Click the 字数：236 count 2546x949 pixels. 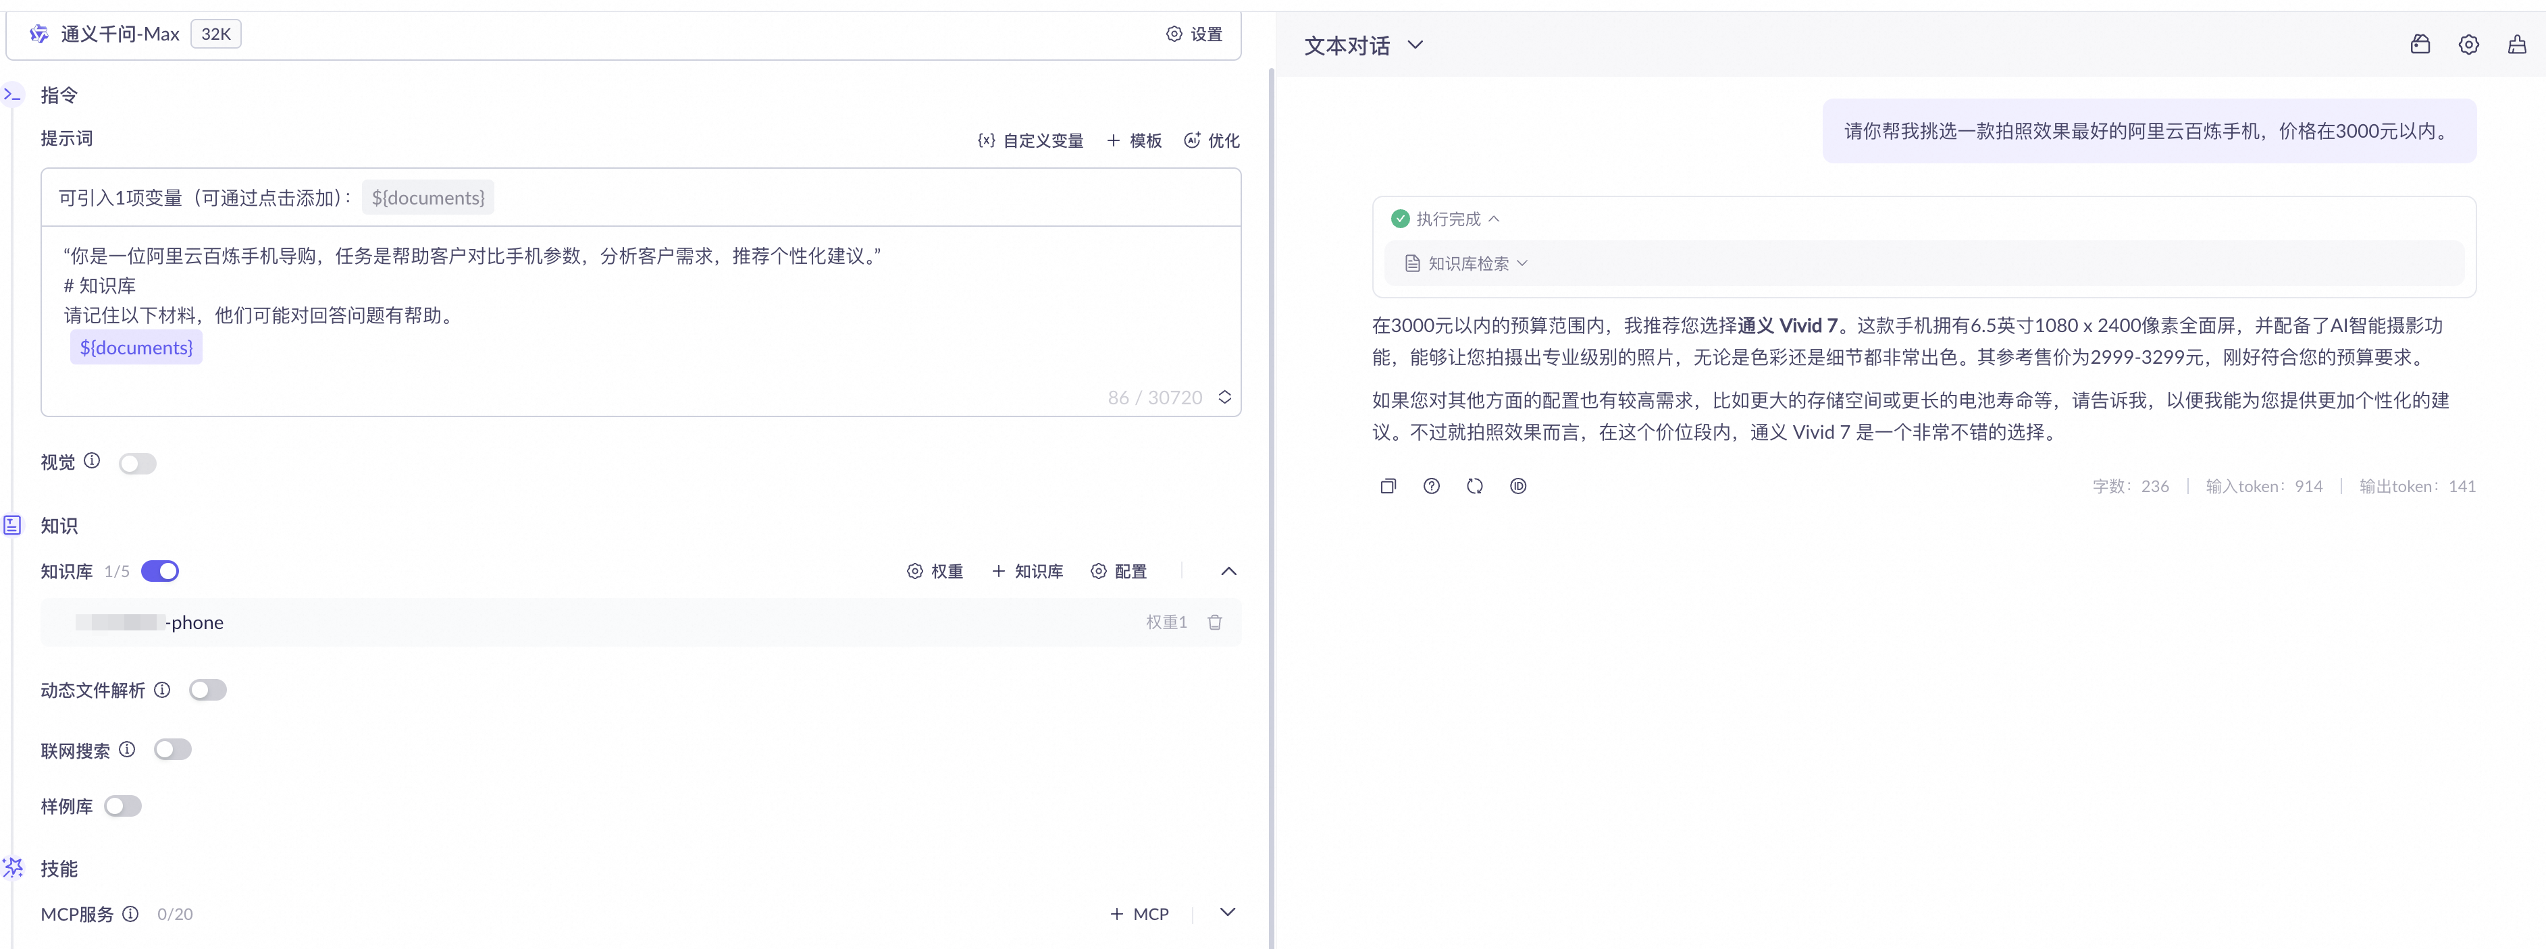2131,486
